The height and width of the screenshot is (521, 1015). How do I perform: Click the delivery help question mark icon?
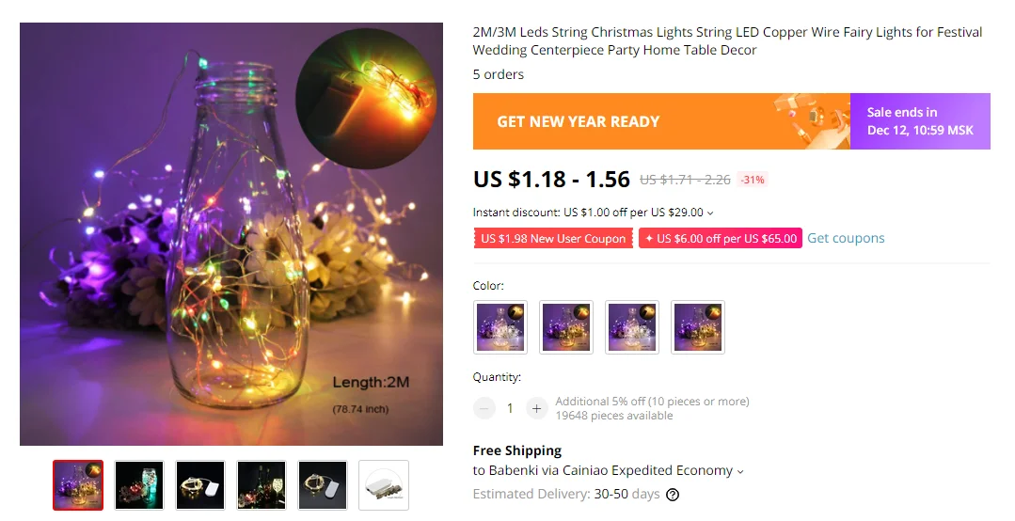coord(673,495)
